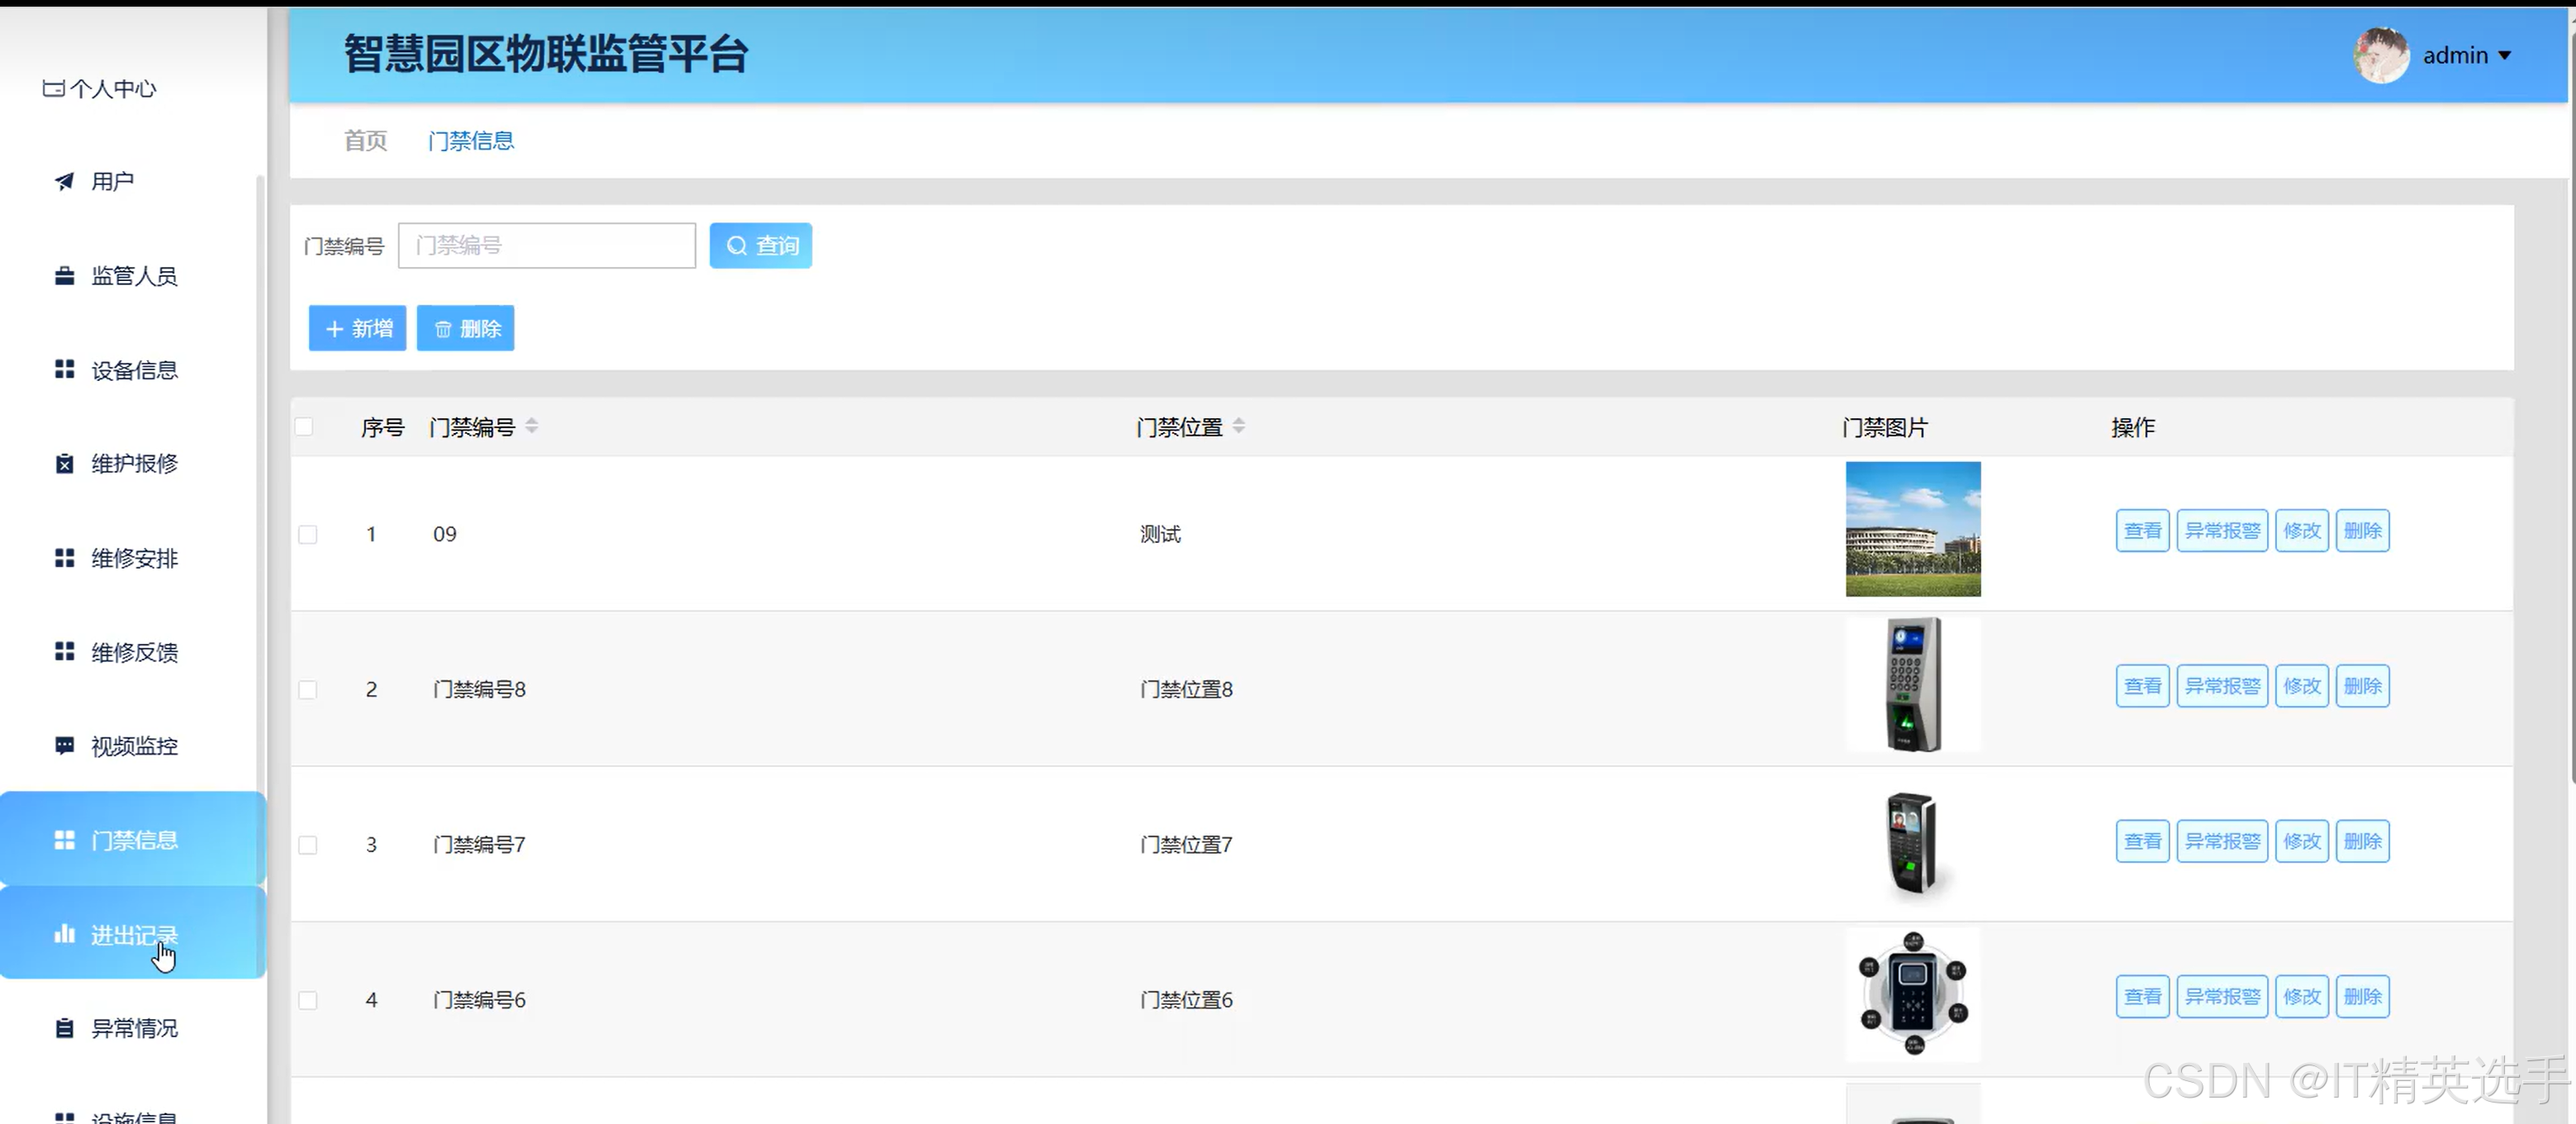Click the grid icon beside 维修反馈

pyautogui.click(x=64, y=652)
